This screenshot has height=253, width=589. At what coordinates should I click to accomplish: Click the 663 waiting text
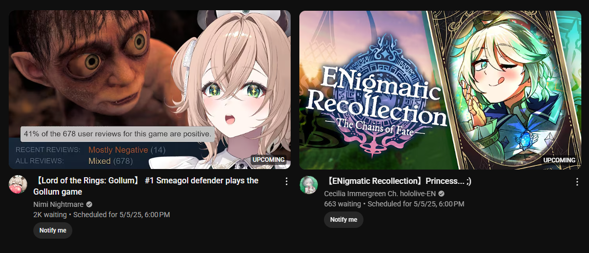(342, 204)
